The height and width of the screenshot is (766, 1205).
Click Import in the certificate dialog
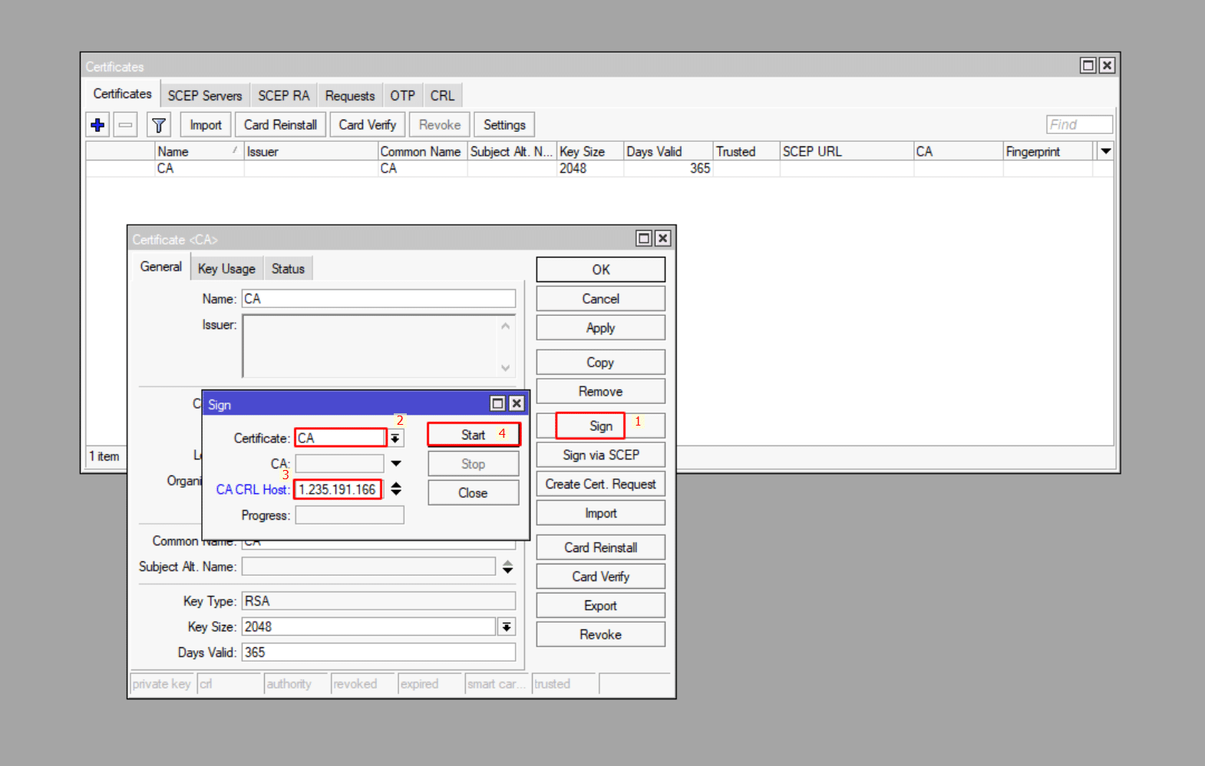point(601,513)
